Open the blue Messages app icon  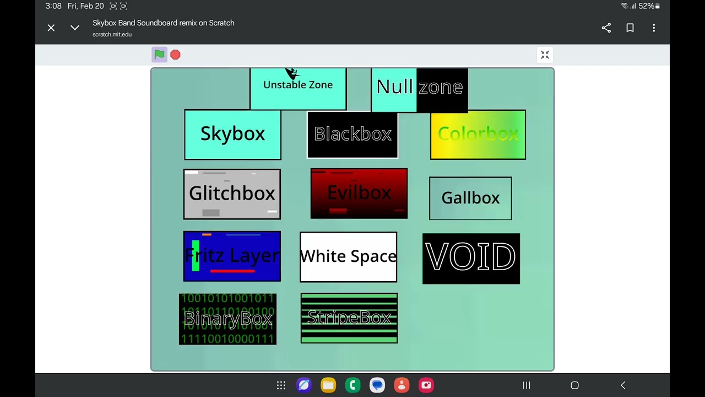pos(377,385)
